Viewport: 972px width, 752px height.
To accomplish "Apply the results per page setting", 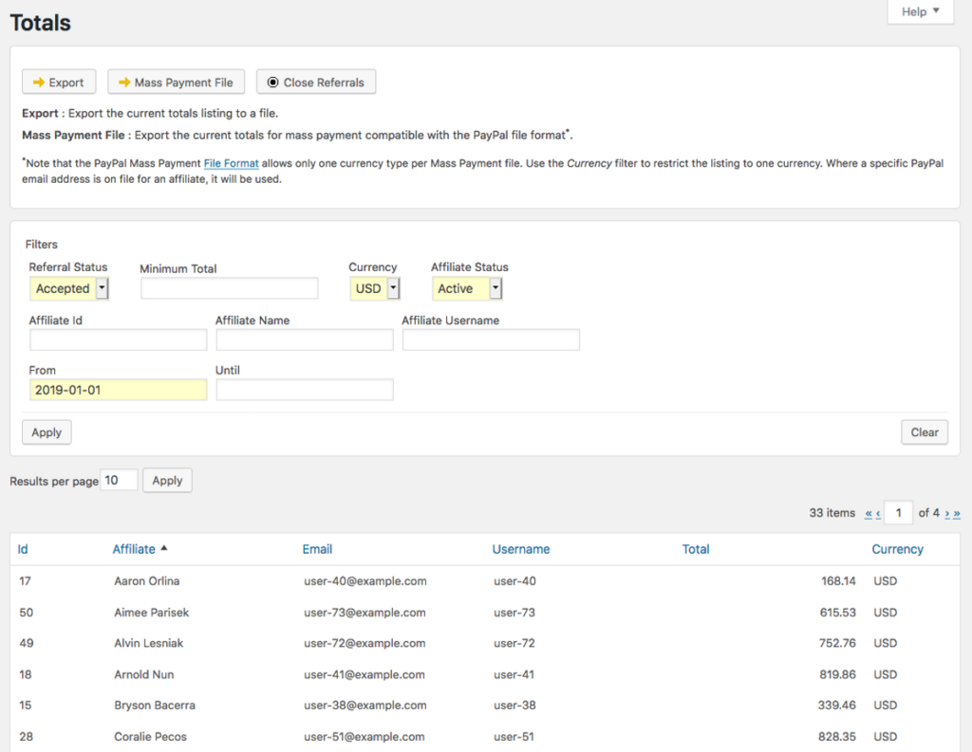I will pos(167,480).
